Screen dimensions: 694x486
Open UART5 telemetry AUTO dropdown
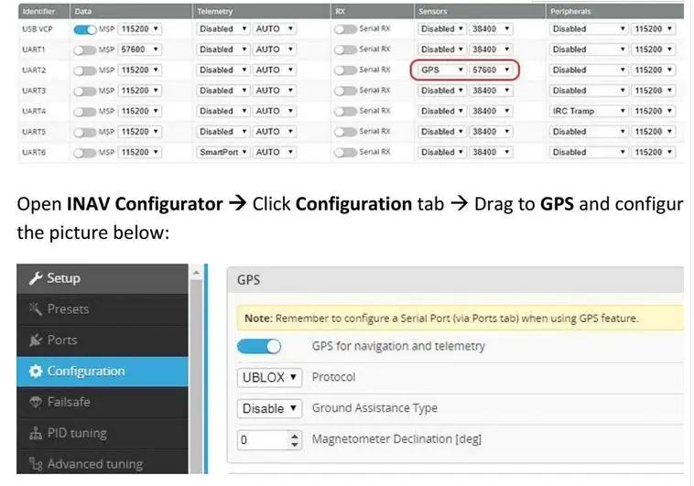[275, 132]
